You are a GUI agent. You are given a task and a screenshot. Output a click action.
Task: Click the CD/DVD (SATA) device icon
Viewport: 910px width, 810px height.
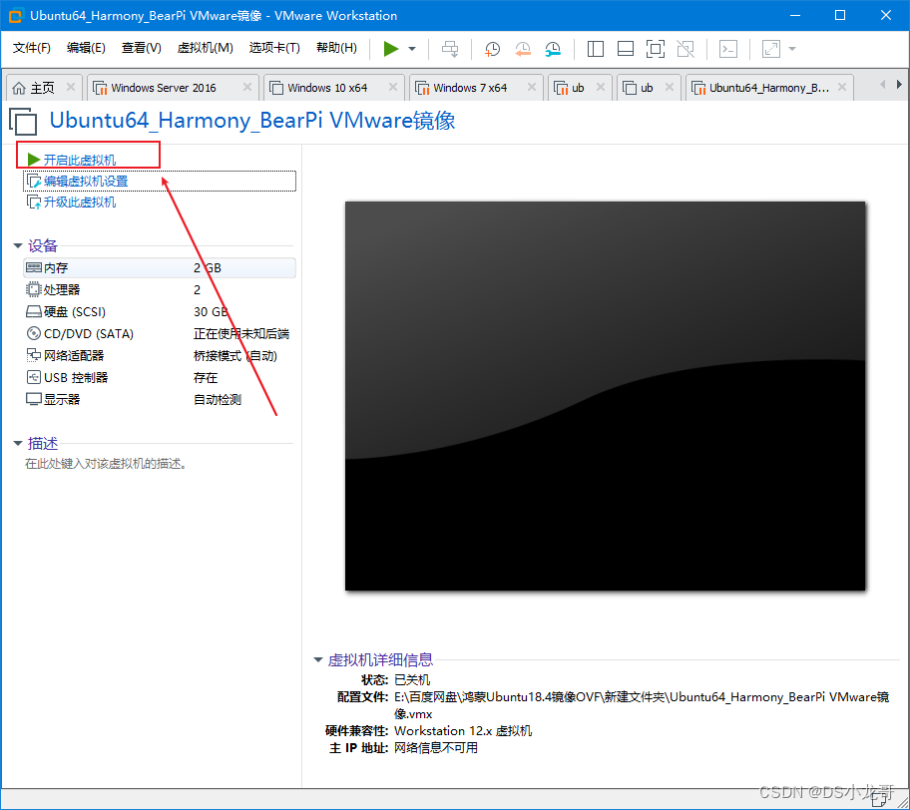point(33,333)
